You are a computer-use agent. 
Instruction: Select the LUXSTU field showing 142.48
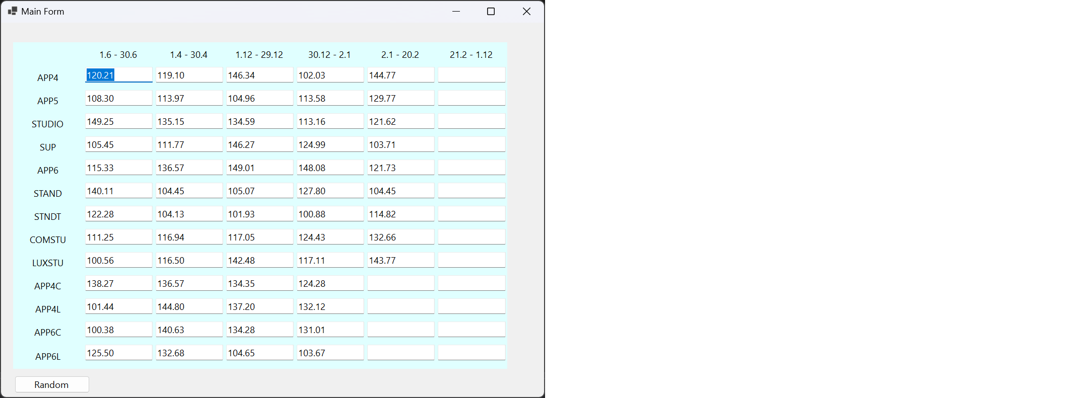(260, 260)
